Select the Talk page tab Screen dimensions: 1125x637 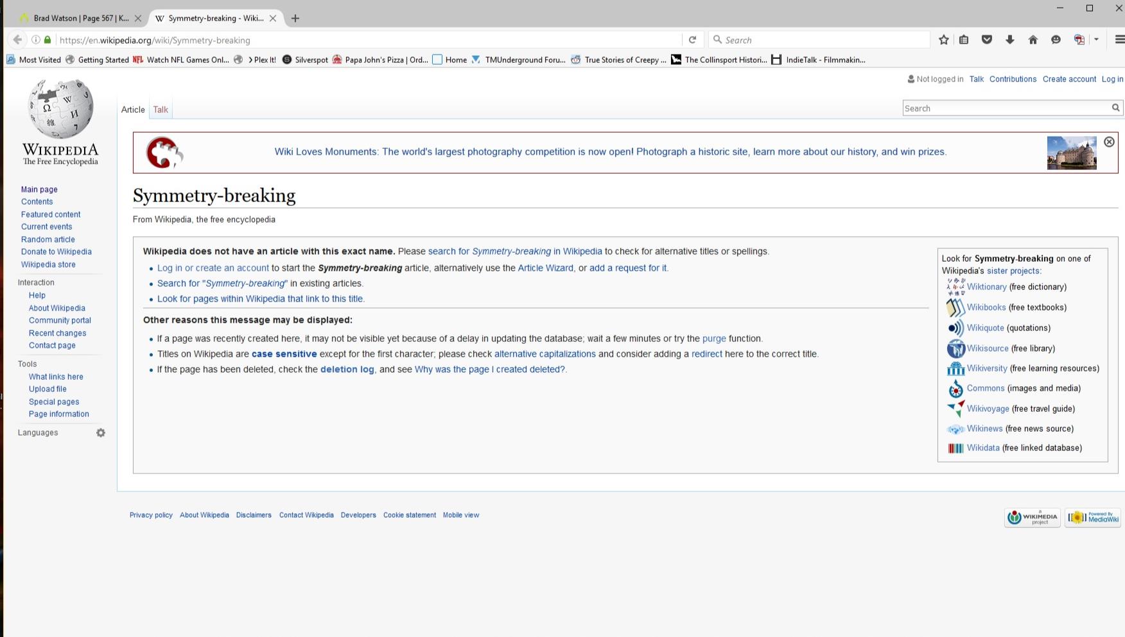161,110
